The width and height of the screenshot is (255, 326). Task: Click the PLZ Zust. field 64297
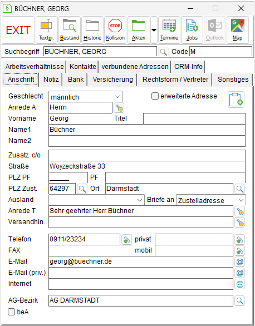pos(62,189)
